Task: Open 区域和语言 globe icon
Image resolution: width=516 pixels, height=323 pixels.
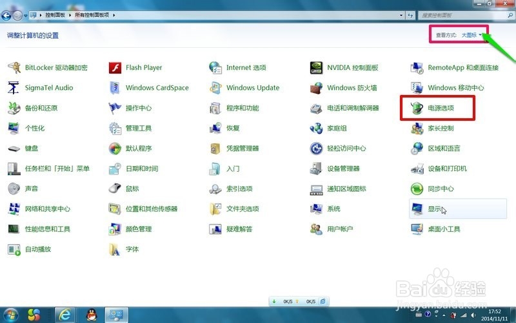Action: (x=417, y=149)
